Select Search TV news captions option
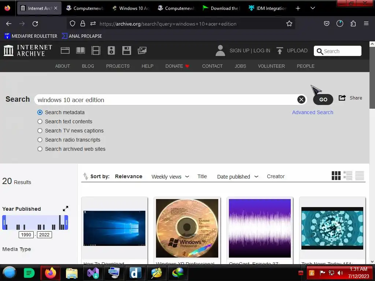Screen dimensions: 375x281 [40, 131]
